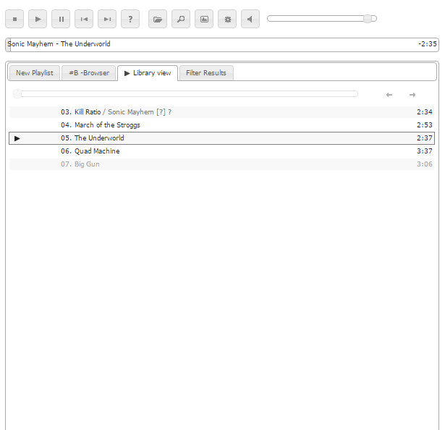
Task: Click the 2:53 duration value
Action: tap(424, 125)
